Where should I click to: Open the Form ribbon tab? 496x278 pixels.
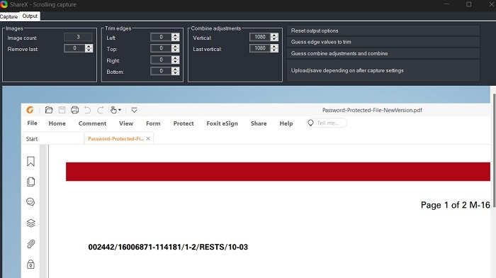153,123
